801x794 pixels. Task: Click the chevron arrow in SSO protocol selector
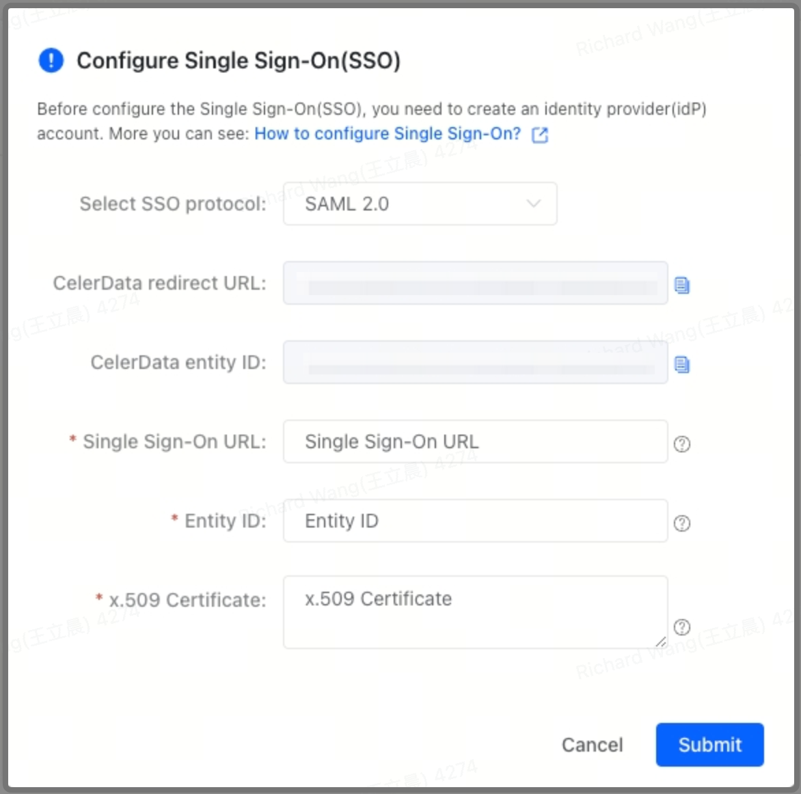(534, 204)
